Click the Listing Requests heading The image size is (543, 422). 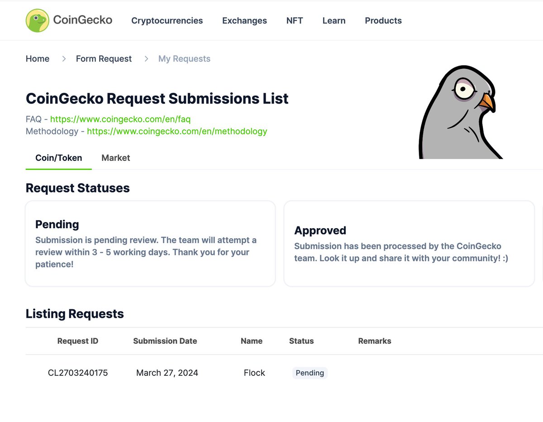point(75,314)
